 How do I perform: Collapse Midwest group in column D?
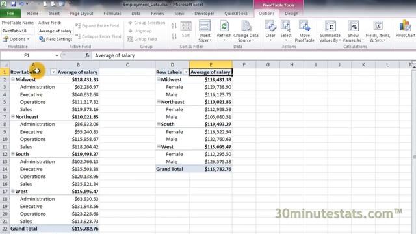coord(159,79)
